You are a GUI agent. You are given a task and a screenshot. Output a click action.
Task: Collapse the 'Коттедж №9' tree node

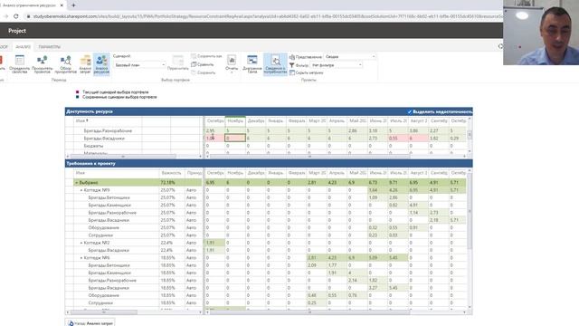coord(81,190)
